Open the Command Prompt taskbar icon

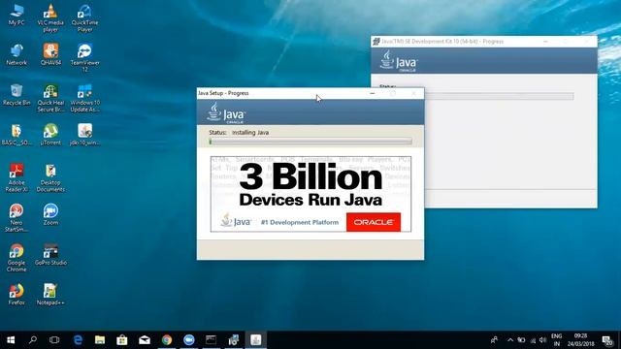[x=212, y=340]
